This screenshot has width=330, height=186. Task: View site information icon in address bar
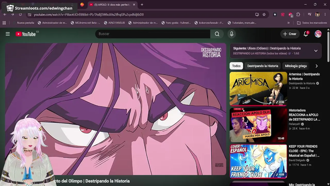click(x=29, y=14)
